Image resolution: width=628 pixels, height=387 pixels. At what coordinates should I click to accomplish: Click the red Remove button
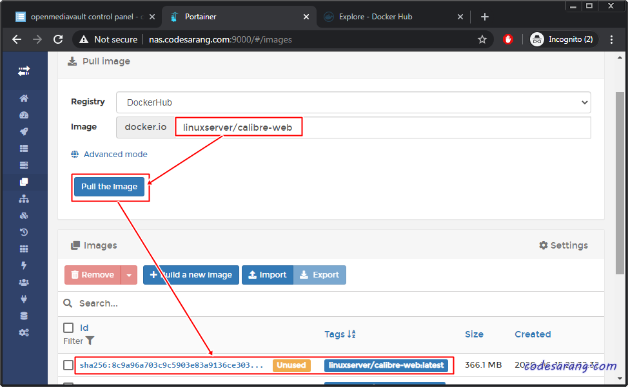(x=92, y=275)
